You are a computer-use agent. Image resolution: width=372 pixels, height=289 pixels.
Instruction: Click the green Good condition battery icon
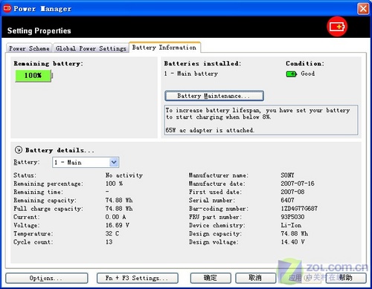coord(292,74)
